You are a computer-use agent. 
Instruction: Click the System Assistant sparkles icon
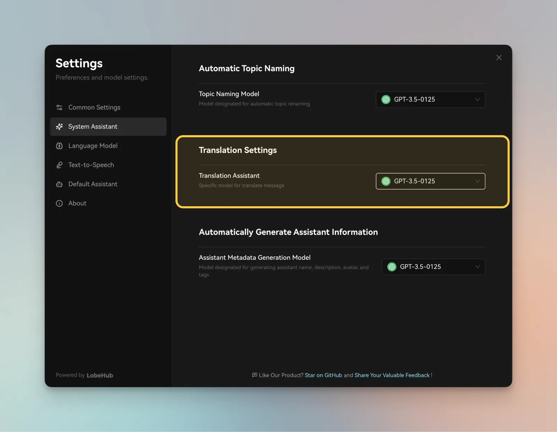coord(60,126)
